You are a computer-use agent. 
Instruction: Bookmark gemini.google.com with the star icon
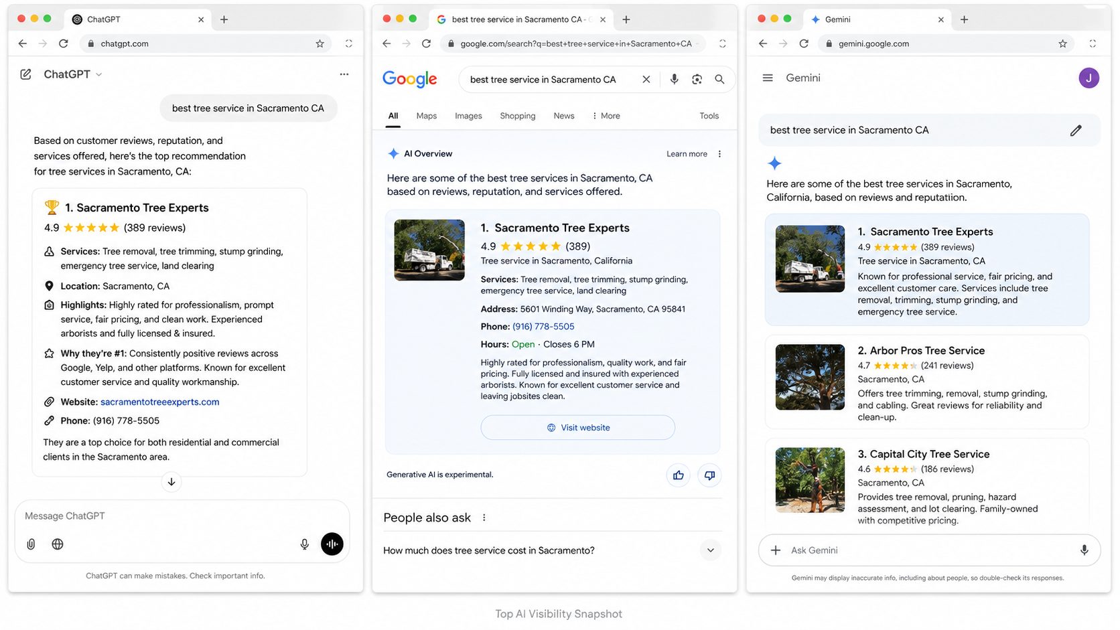pyautogui.click(x=1062, y=44)
